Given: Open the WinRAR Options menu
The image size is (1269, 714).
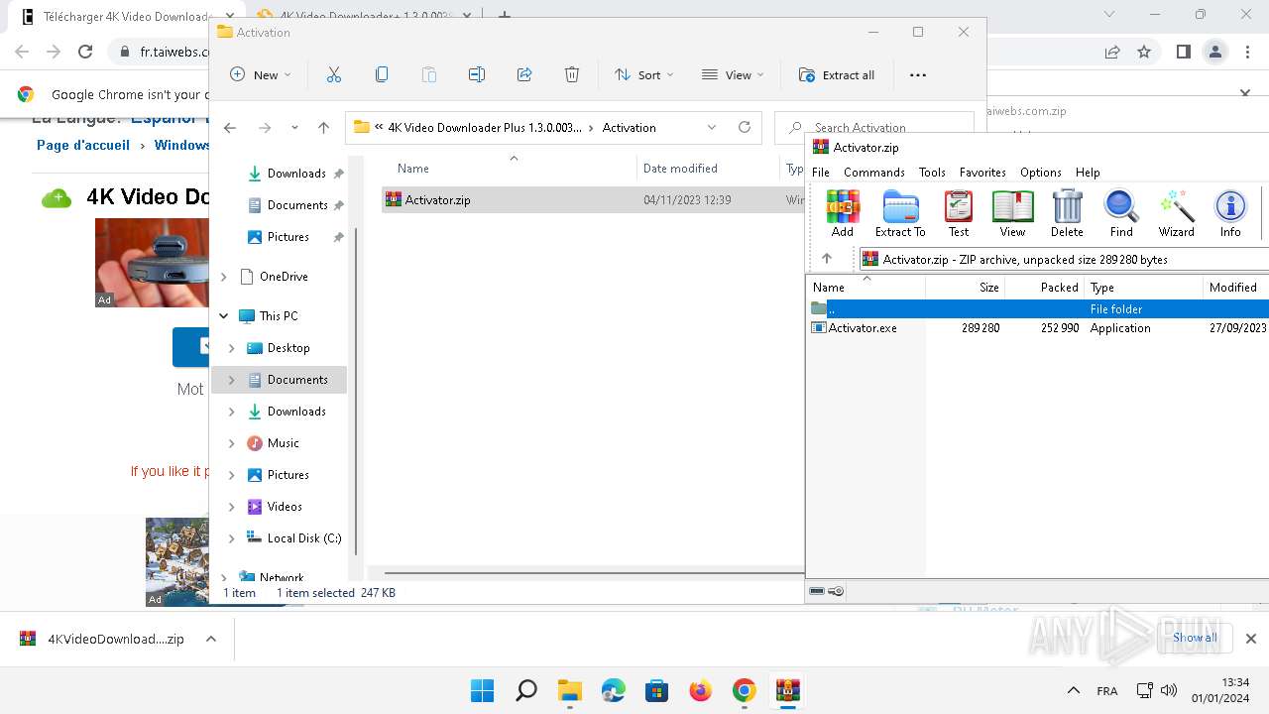Looking at the screenshot, I should (1041, 172).
